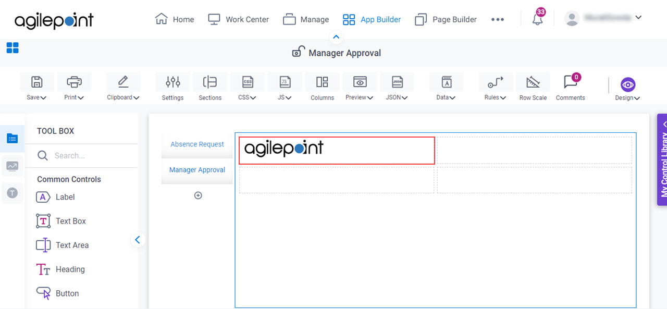The image size is (667, 309).
Task: Switch the Design view mode
Action: [627, 89]
